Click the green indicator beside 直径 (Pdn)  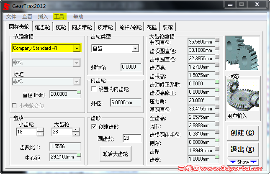coord(79,92)
